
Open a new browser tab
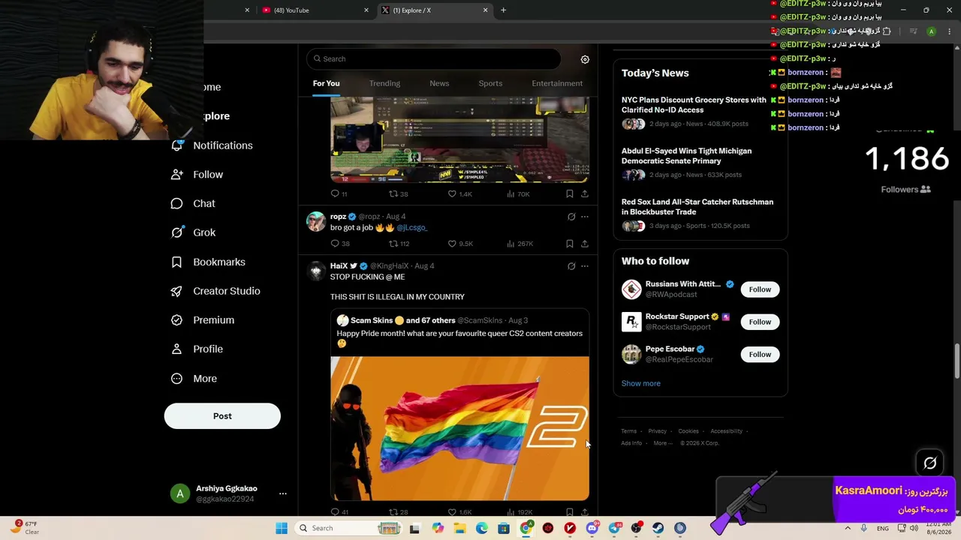pyautogui.click(x=503, y=10)
